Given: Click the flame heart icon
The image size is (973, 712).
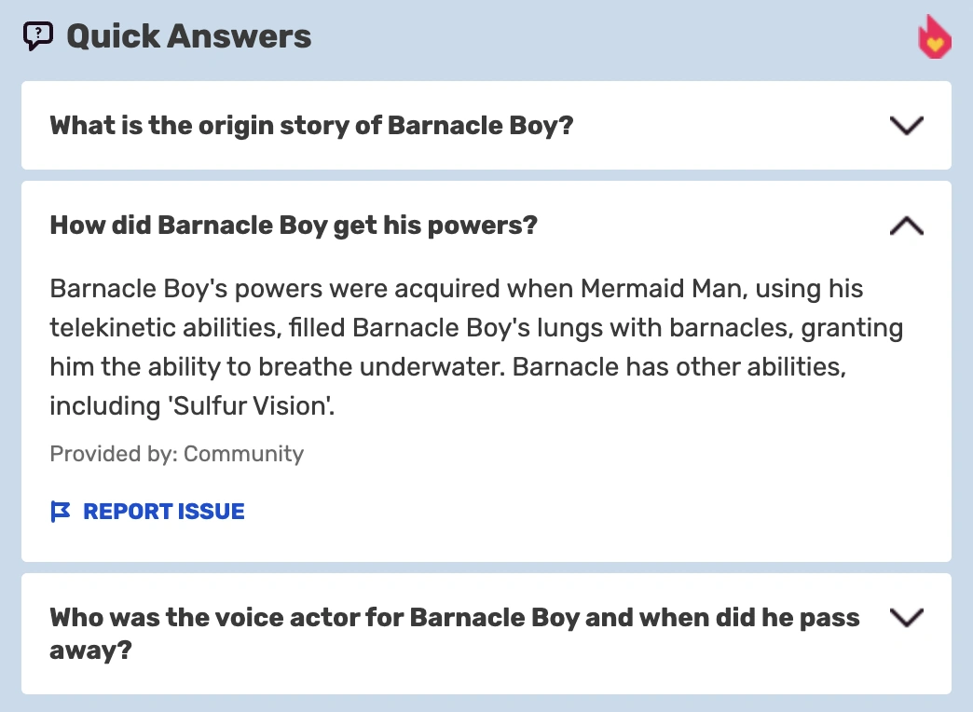Looking at the screenshot, I should coord(934,37).
